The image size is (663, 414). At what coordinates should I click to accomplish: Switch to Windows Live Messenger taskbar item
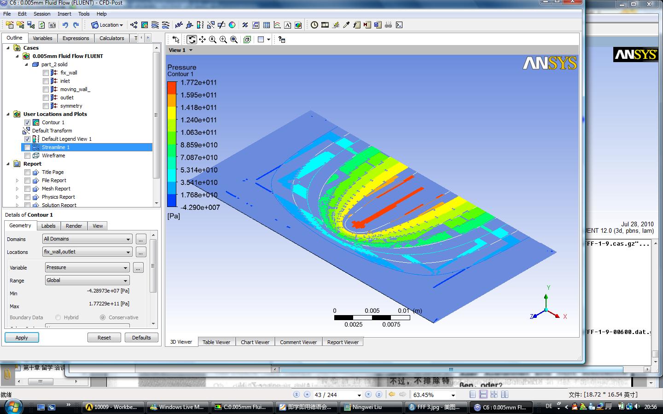178,407
